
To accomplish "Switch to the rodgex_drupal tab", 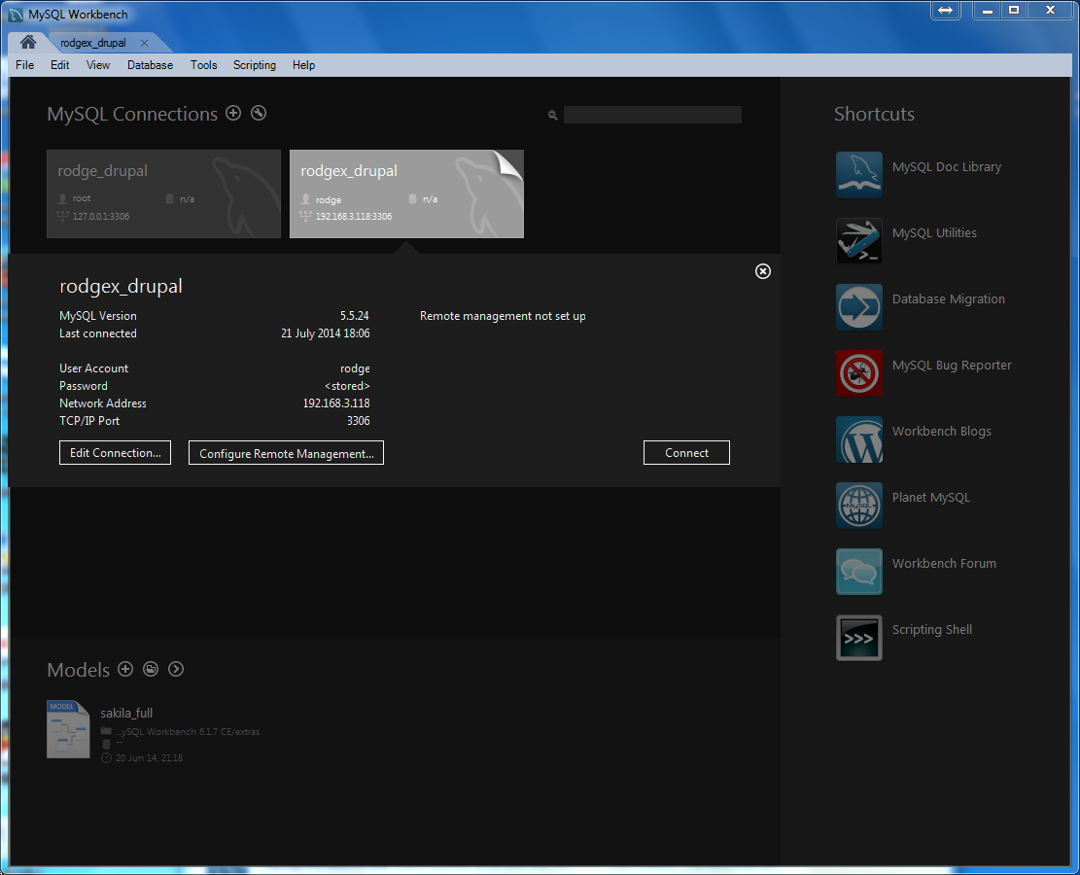I will [x=93, y=43].
